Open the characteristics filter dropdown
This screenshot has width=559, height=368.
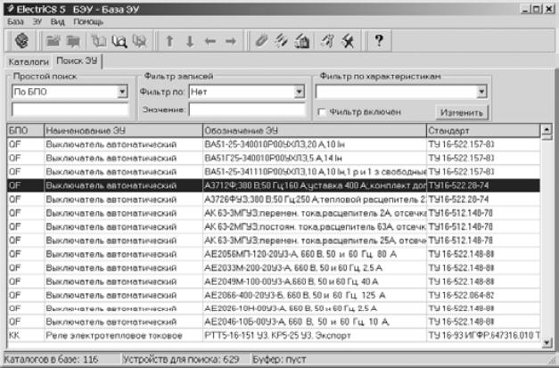click(x=481, y=92)
